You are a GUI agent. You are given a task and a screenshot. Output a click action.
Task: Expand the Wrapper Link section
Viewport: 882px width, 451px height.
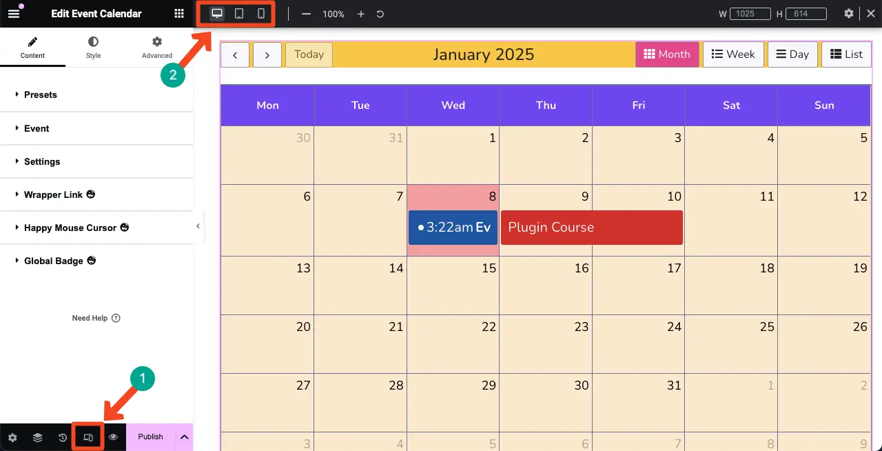click(96, 194)
